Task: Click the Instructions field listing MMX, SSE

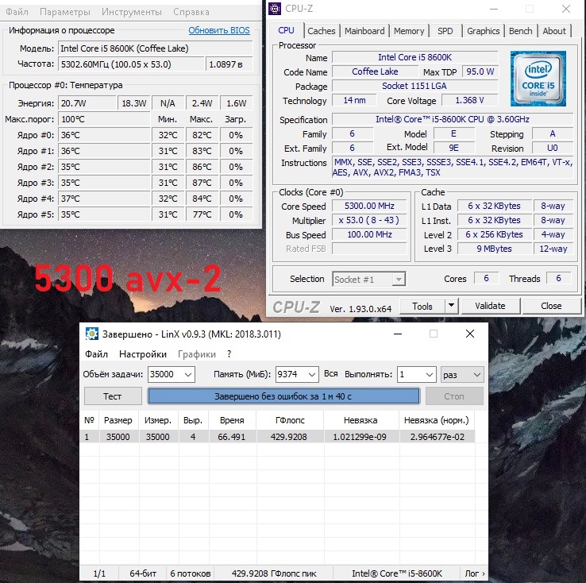Action: 453,168
